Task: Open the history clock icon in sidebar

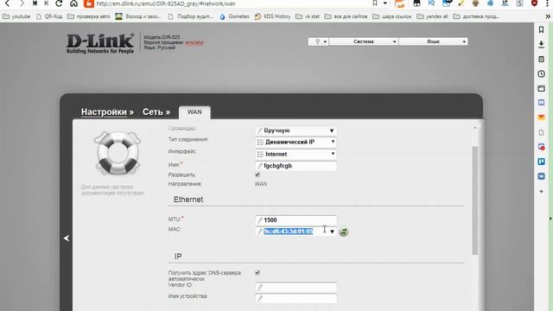Action: tap(542, 73)
